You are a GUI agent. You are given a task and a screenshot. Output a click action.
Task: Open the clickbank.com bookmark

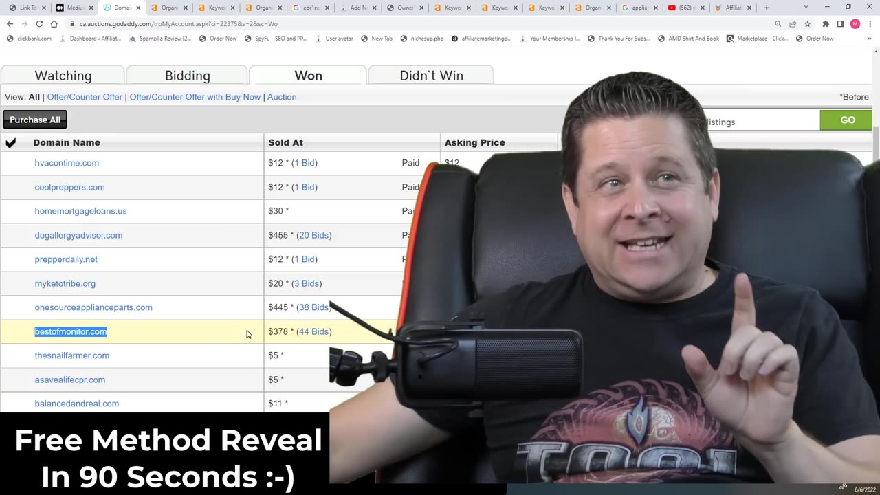tap(29, 38)
